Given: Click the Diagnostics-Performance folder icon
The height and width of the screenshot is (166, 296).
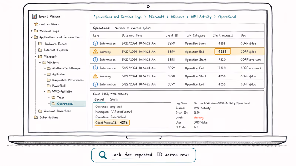Looking at the screenshot, I should 49,80.
